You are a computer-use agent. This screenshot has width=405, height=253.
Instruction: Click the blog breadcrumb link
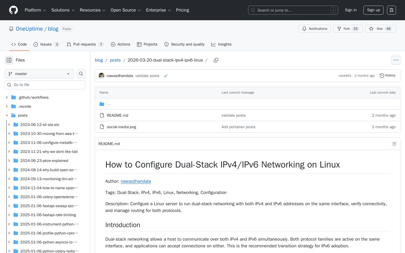(99, 60)
